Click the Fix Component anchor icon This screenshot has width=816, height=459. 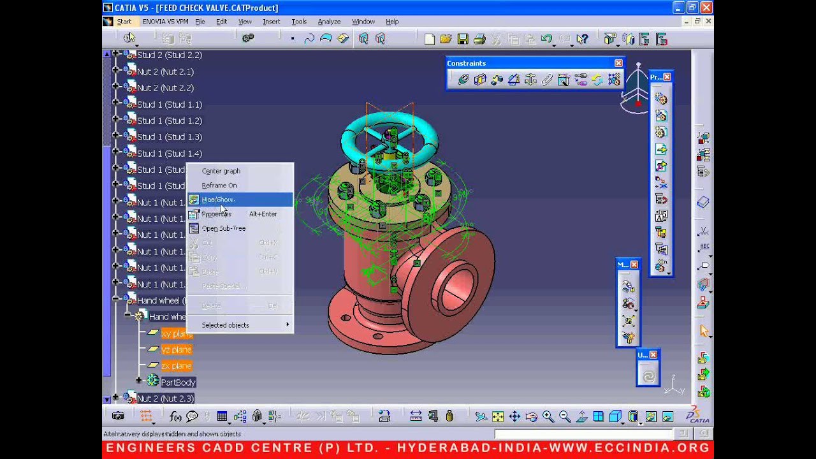coord(530,80)
